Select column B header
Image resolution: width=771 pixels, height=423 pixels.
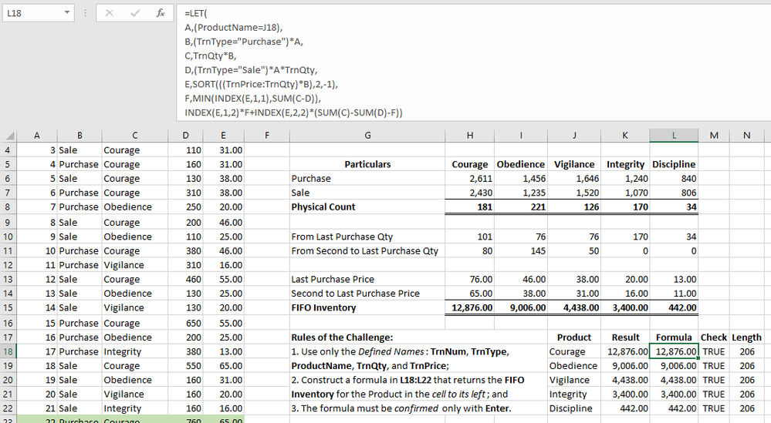click(79, 136)
